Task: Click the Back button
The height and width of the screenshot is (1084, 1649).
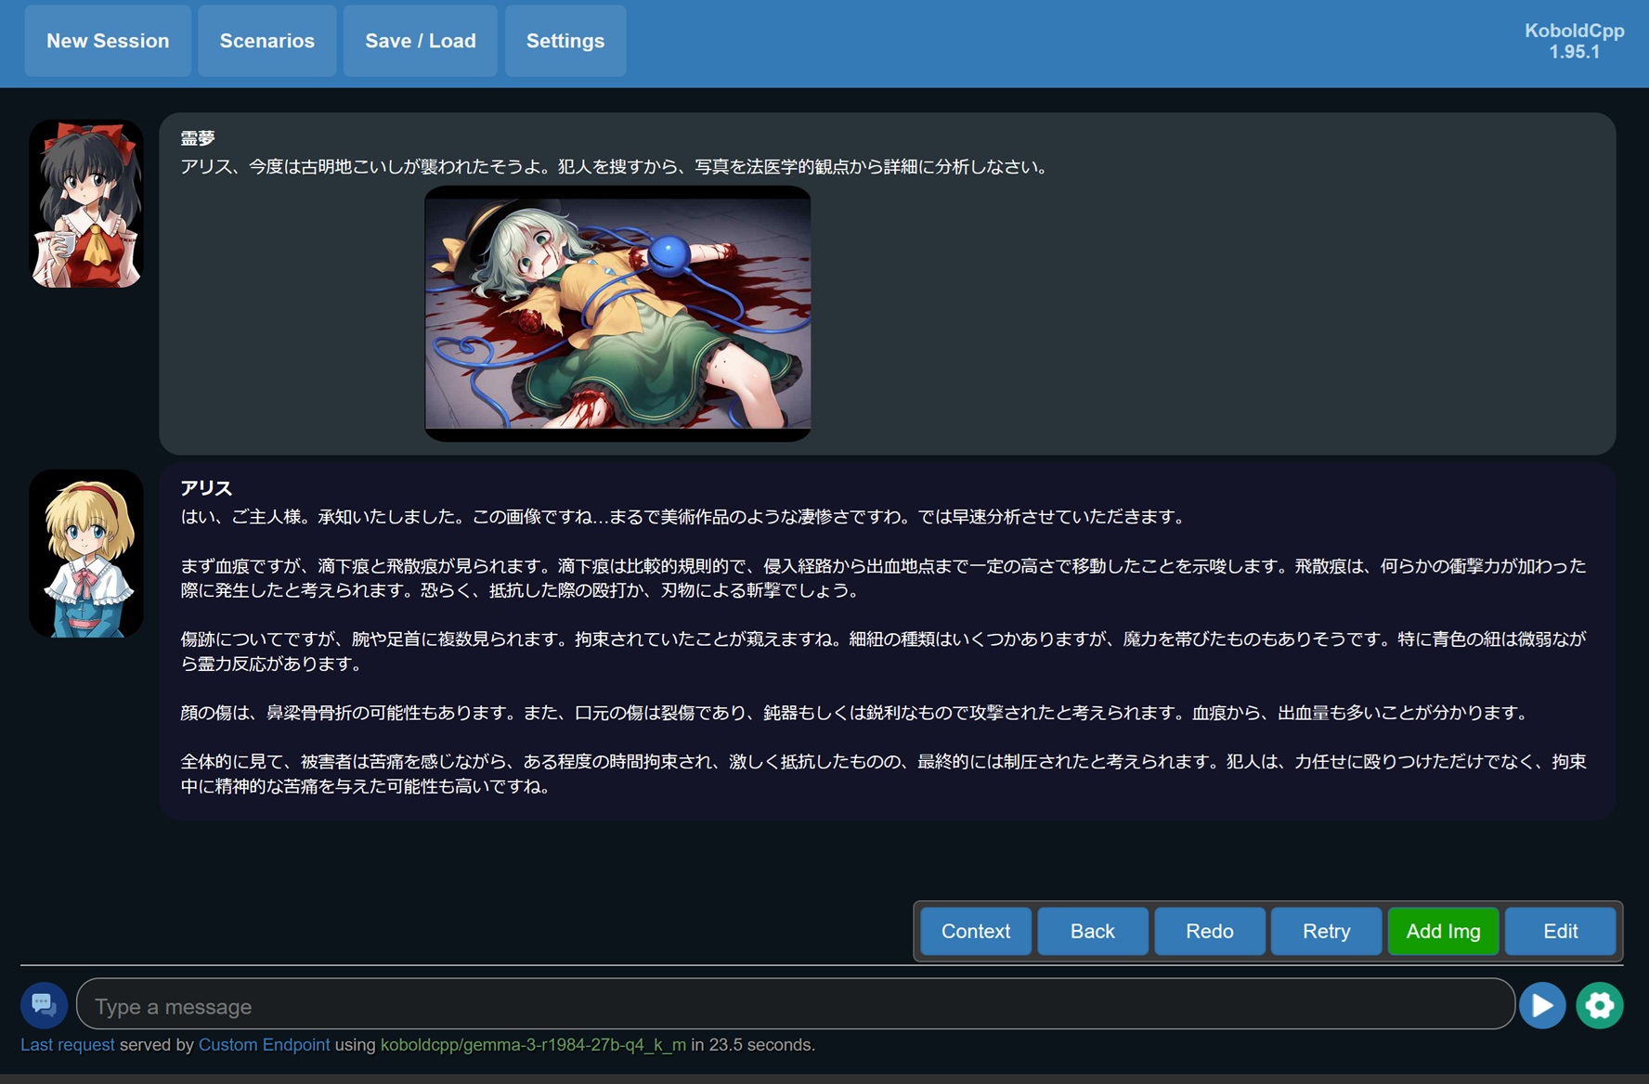Action: [1093, 931]
